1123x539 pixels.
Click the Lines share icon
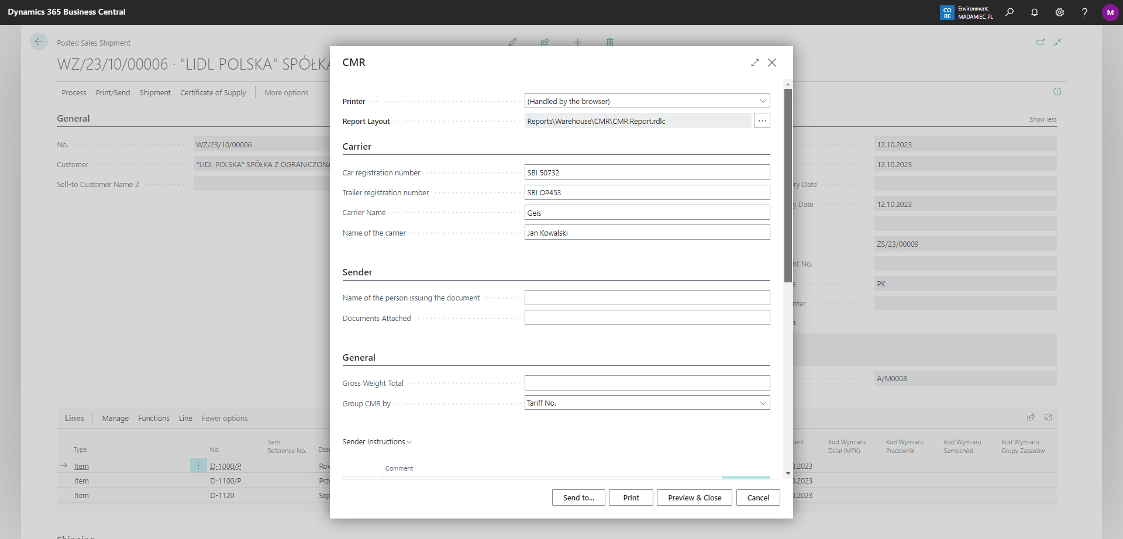coord(1031,417)
